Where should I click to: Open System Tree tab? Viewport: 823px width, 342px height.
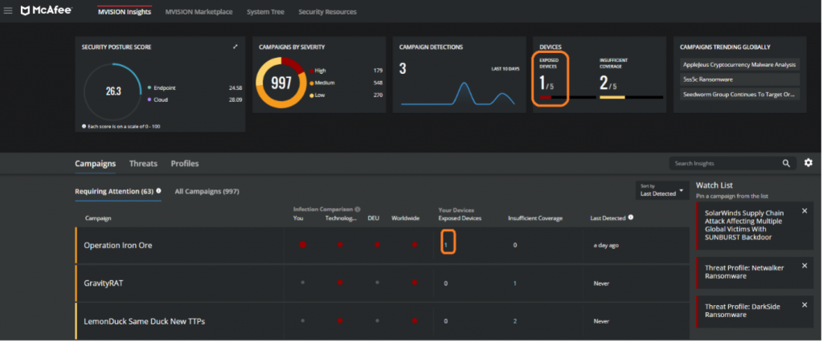click(x=265, y=12)
